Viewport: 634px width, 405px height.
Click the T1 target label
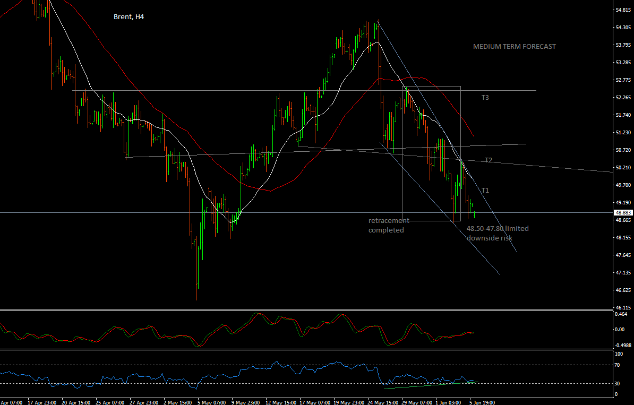pyautogui.click(x=485, y=190)
